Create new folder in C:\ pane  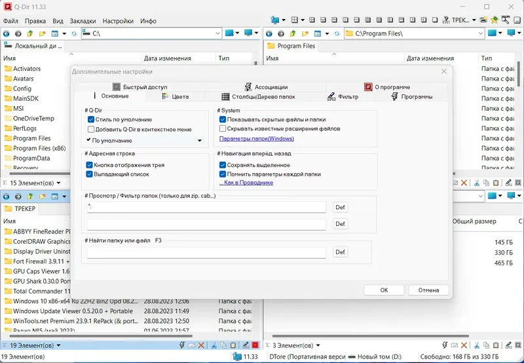(42, 33)
